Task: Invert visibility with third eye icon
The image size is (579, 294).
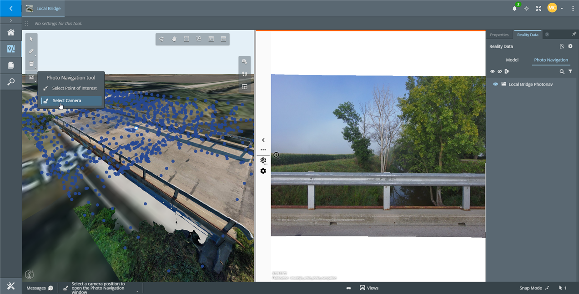Action: (507, 71)
